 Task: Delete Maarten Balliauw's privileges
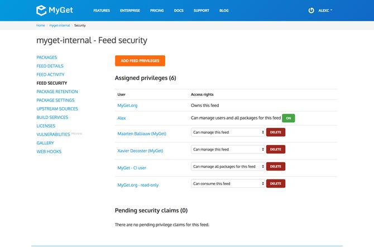[276, 132]
